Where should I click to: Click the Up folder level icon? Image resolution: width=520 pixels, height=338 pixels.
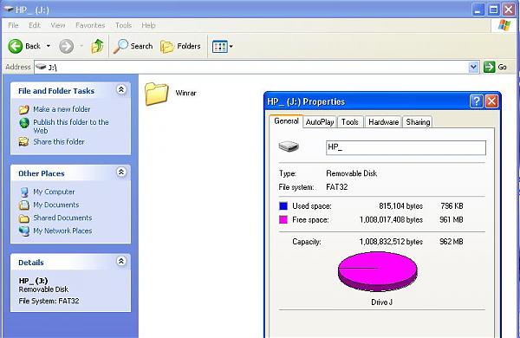click(x=97, y=46)
